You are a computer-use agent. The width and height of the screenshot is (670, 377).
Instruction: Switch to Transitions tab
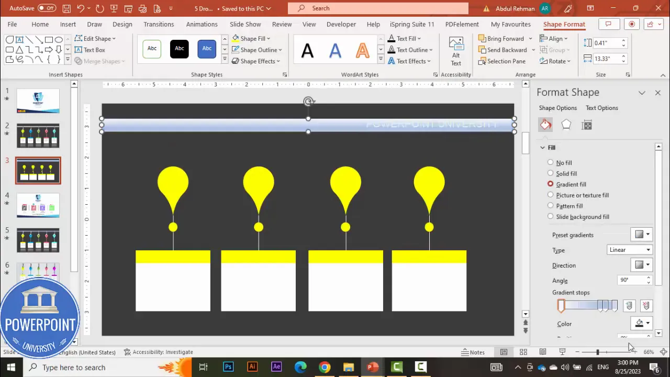[159, 24]
